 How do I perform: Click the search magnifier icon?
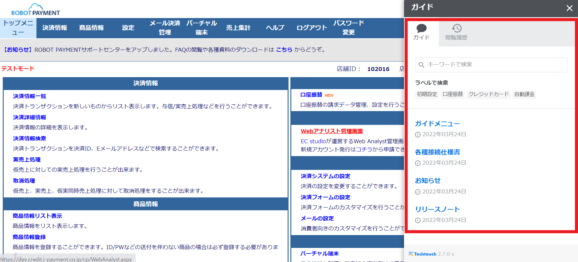(x=421, y=65)
